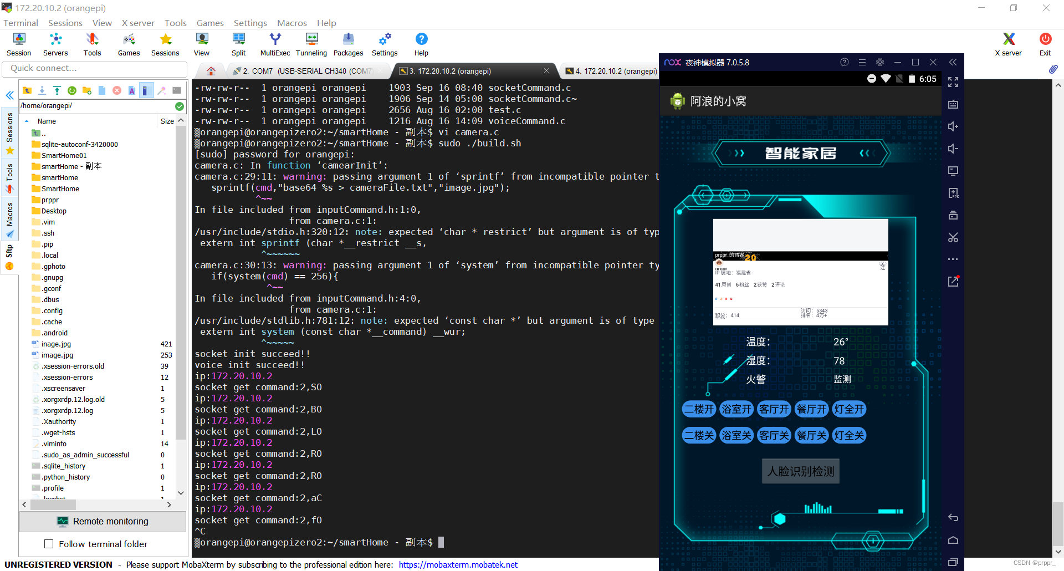Open MobaXterm Settings gears icon
The width and height of the screenshot is (1064, 571).
click(385, 44)
